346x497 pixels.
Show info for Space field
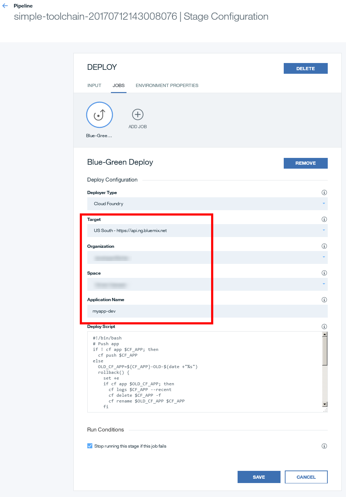click(x=324, y=273)
